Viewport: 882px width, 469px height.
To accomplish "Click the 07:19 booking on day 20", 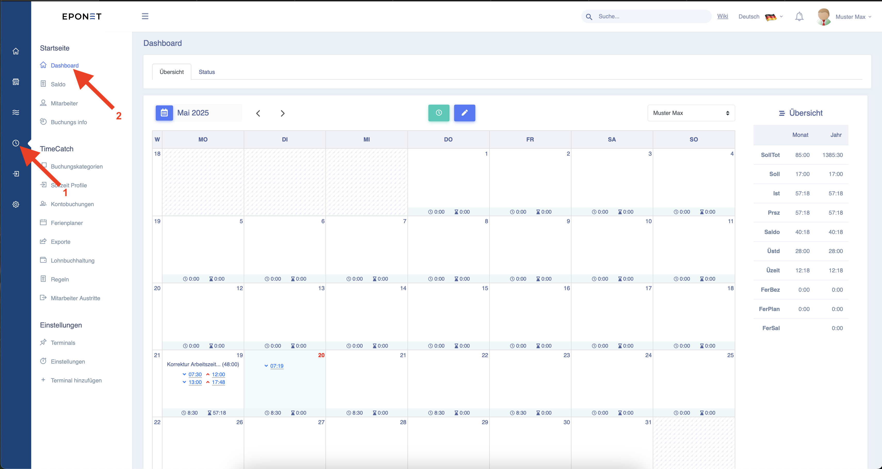I will [x=277, y=366].
